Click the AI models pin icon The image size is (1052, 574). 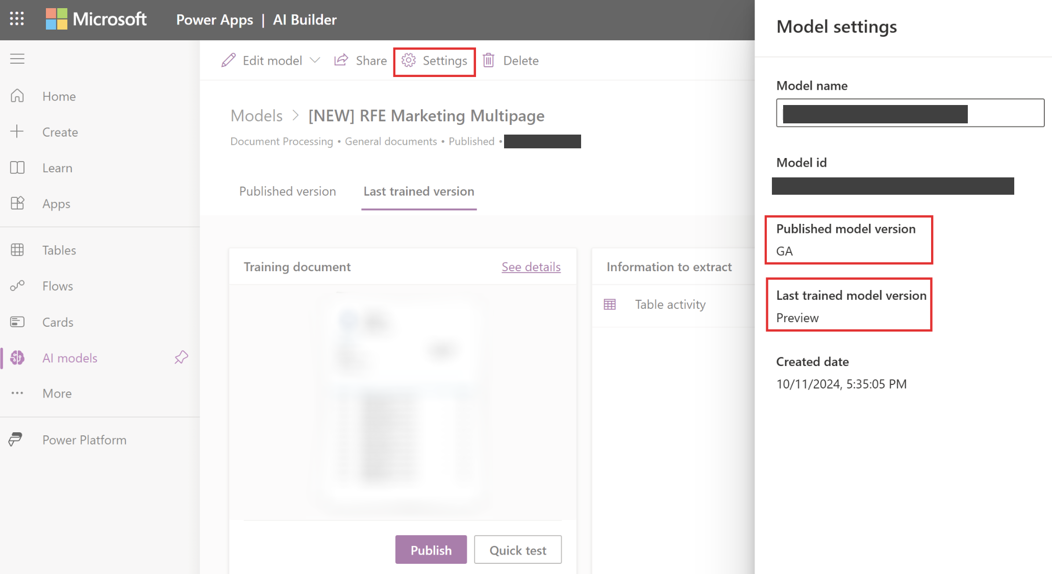click(182, 358)
